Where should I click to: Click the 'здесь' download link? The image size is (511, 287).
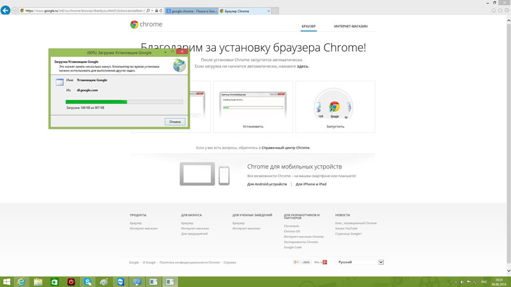(x=302, y=66)
